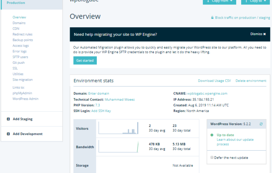Open Access logs page
This screenshot has height=173, width=272.
click(21, 46)
